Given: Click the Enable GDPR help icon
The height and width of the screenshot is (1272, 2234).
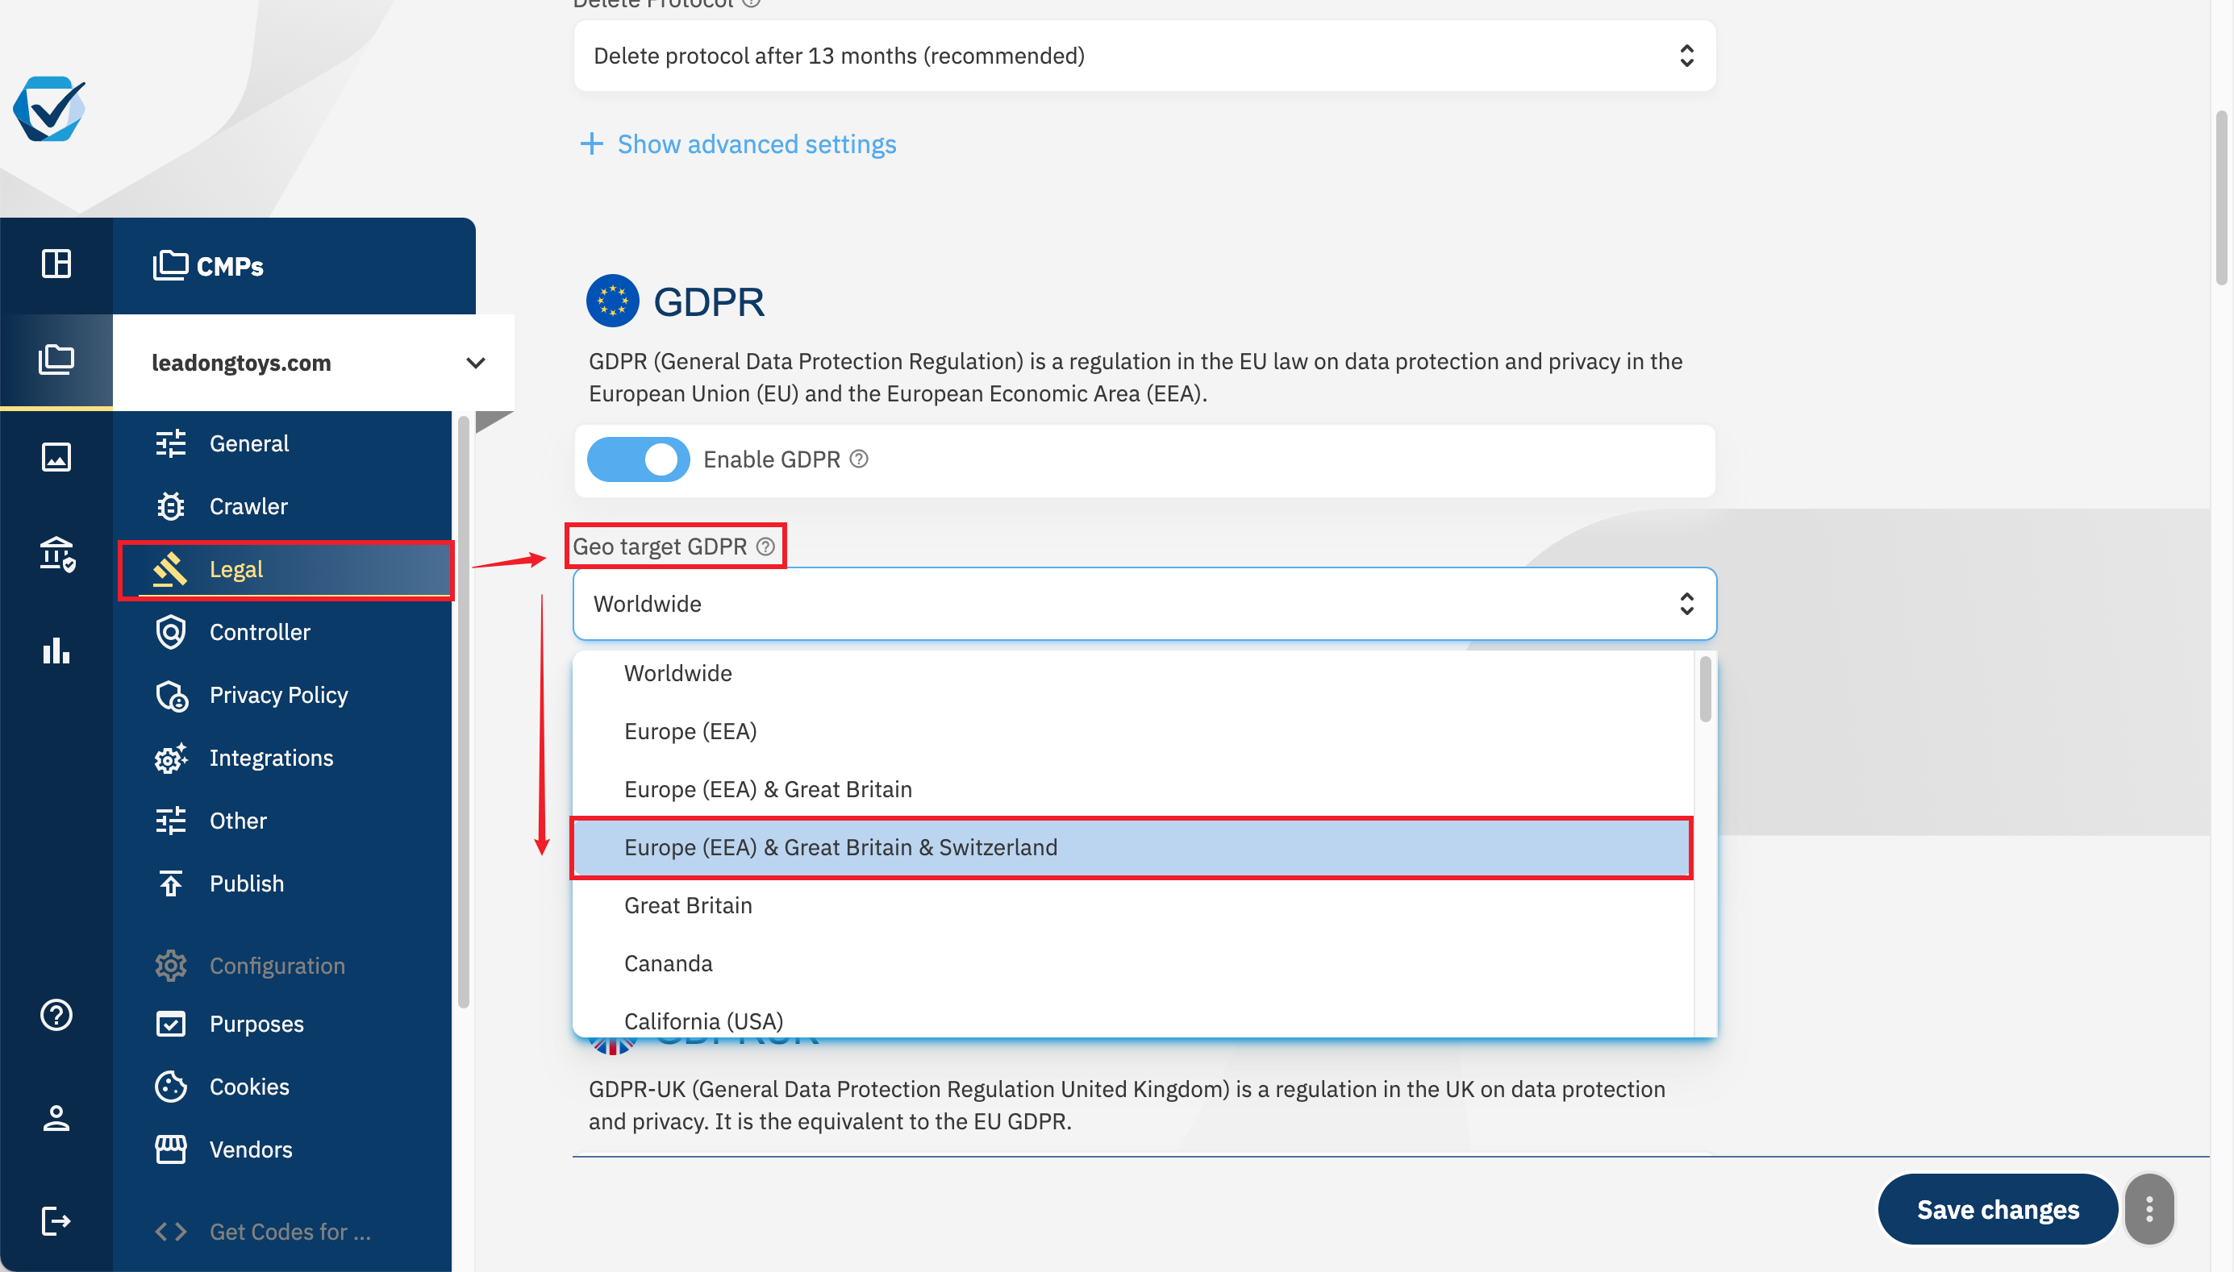Looking at the screenshot, I should tap(859, 459).
